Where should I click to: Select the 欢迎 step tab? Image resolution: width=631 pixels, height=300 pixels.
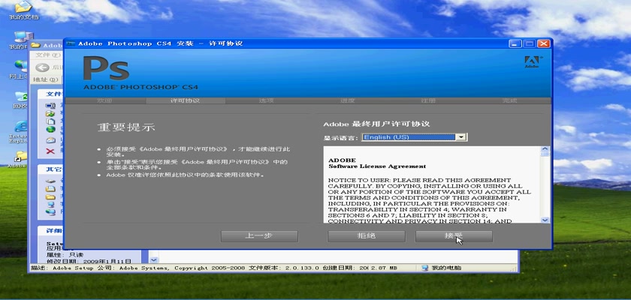tap(104, 100)
